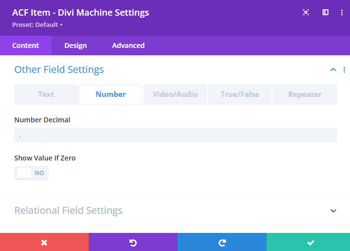Click the ACF Item - Divi Machine Settings title
This screenshot has width=350, height=251.
[x=80, y=12]
